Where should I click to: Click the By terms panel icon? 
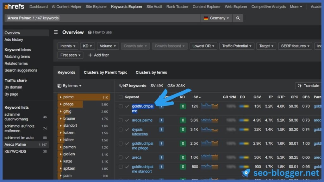(x=59, y=86)
